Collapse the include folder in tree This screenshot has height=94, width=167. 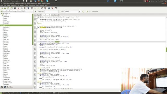pos(1,15)
